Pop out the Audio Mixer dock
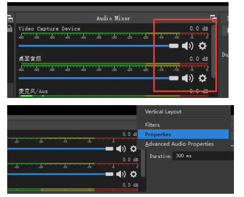The width and height of the screenshot is (244, 197). point(213,18)
